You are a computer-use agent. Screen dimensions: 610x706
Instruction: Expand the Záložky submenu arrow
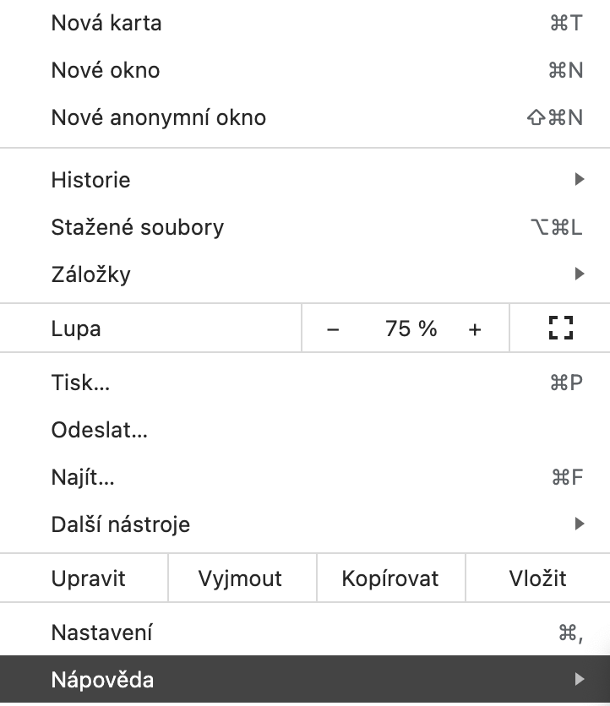579,274
